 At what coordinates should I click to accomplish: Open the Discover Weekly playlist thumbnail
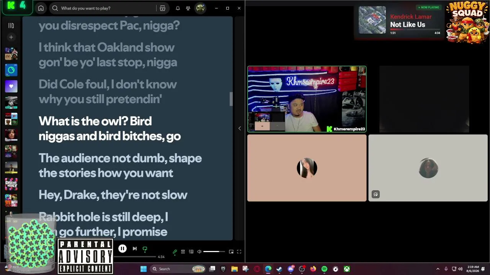(x=11, y=185)
